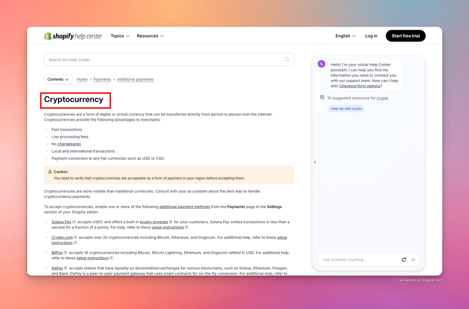Open the Topics dropdown menu
Screen dimensions: 469x309
pos(120,36)
